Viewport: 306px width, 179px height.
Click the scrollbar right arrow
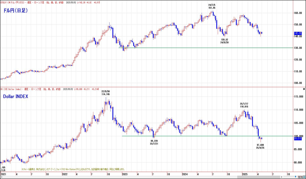click(x=281, y=177)
